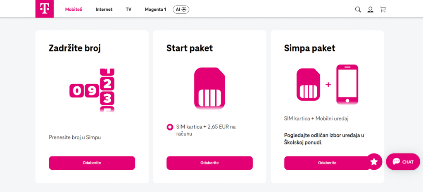Open the Internet menu
Viewport: 423px width, 192px height.
pyautogui.click(x=104, y=9)
